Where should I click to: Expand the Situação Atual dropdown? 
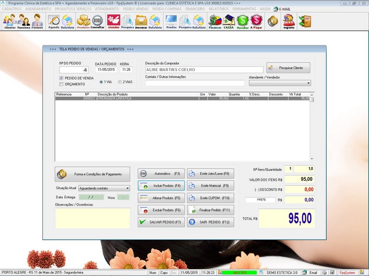[127, 188]
